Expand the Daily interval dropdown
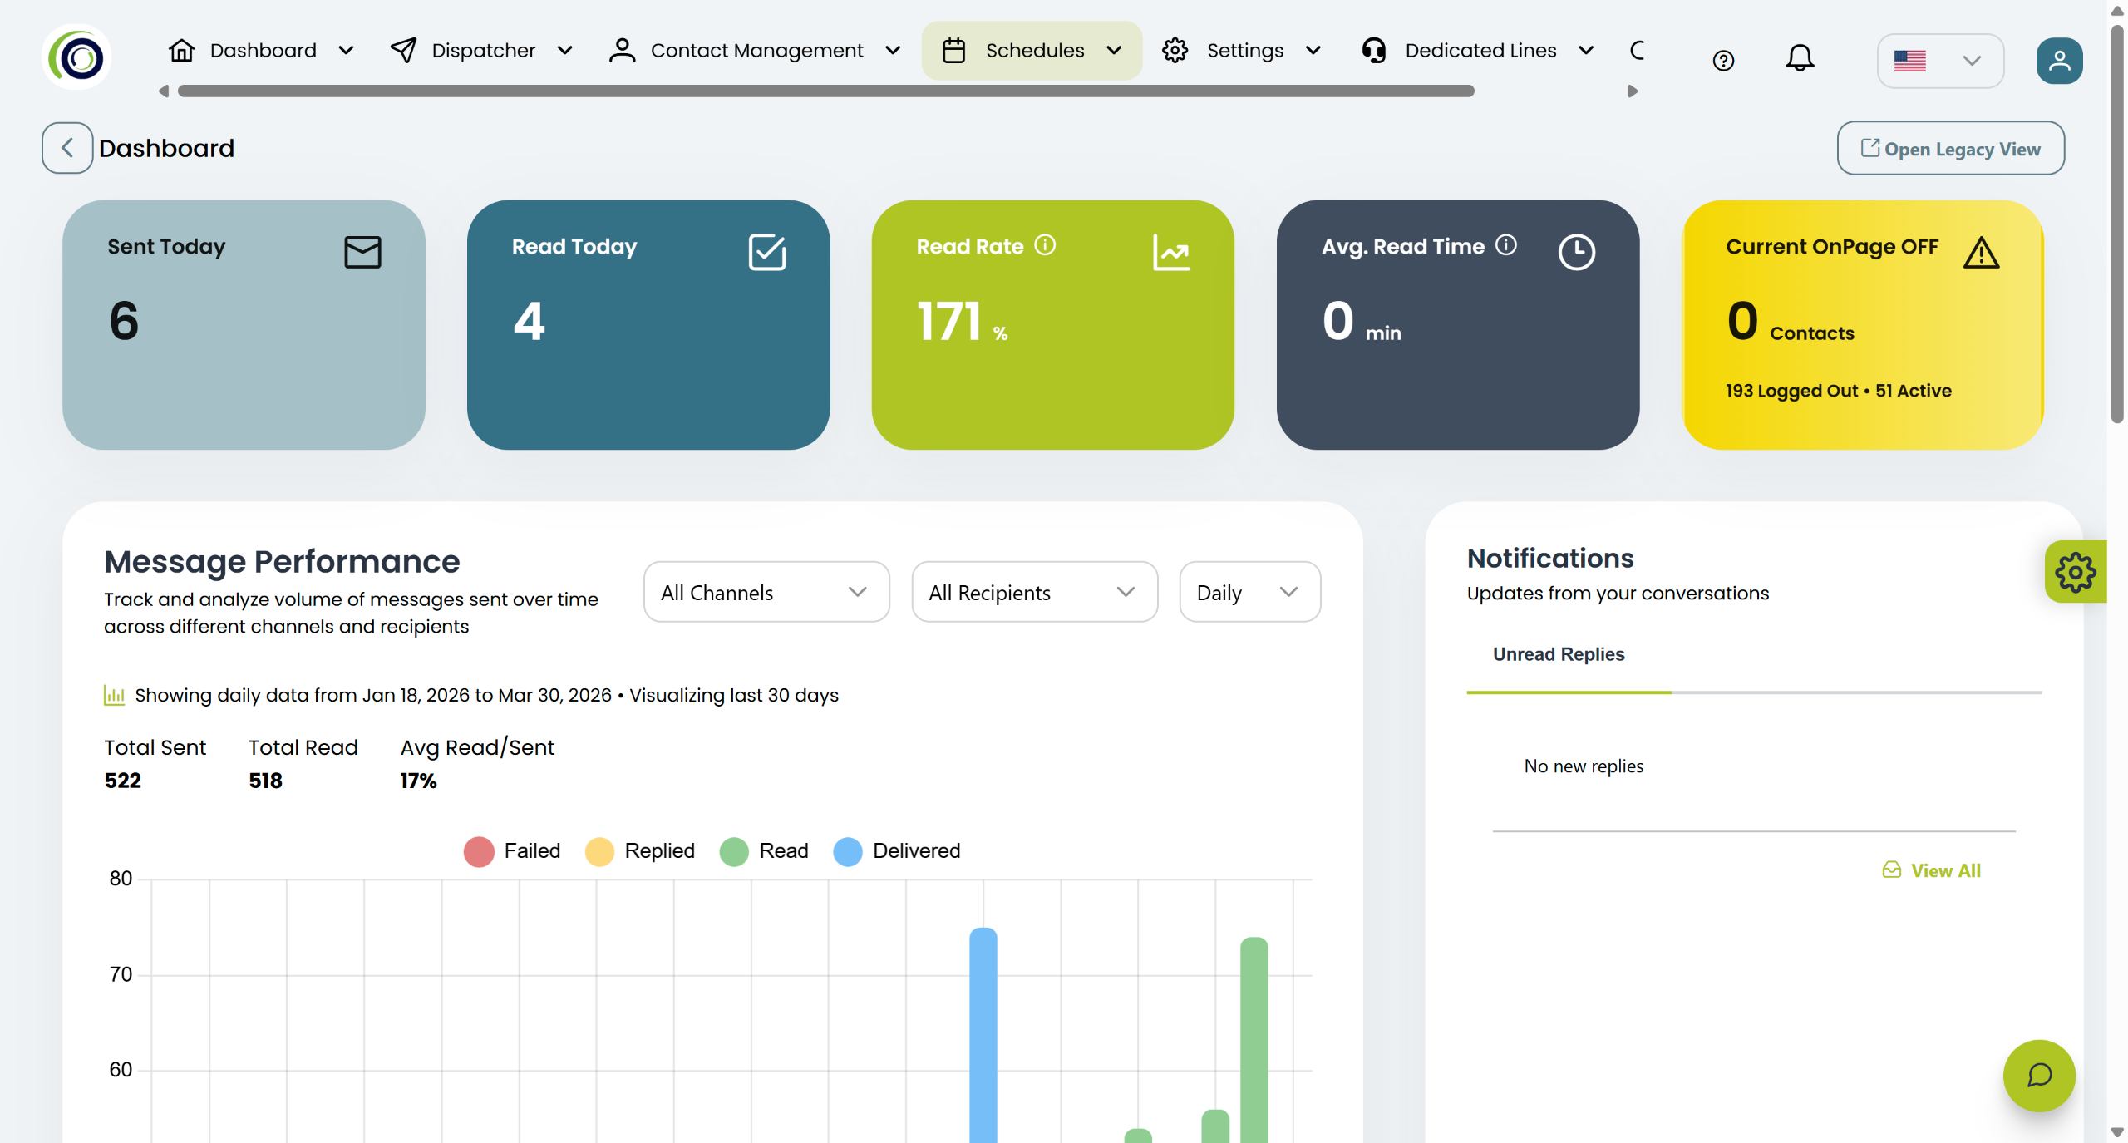Screen dimensions: 2128x1143 1249,592
